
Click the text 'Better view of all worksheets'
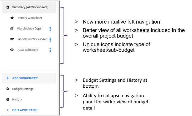click(116, 30)
